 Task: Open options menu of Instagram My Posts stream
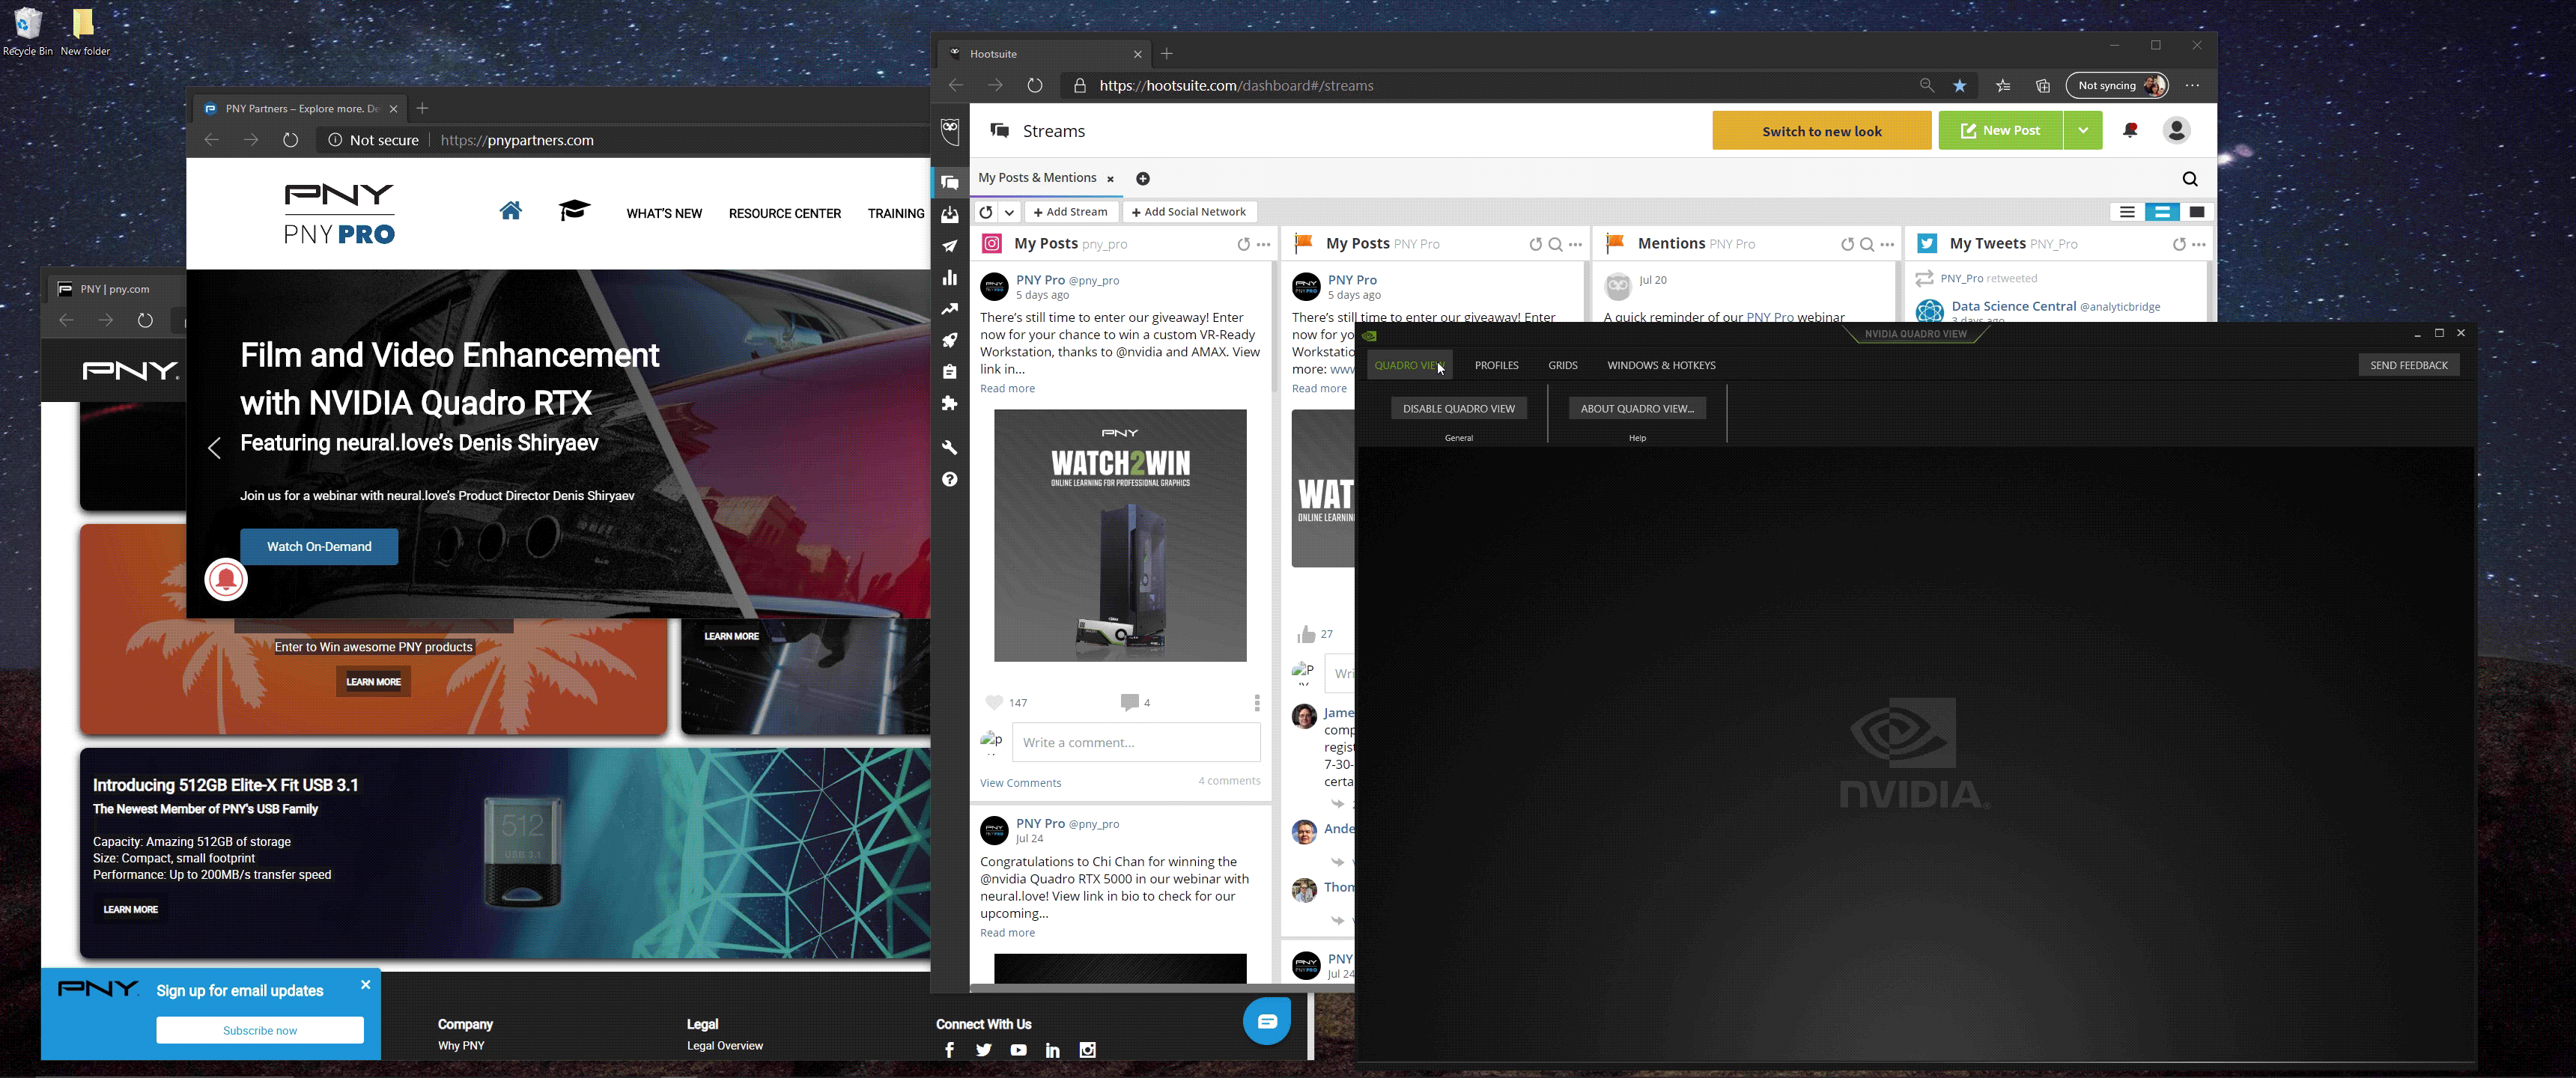point(1264,244)
